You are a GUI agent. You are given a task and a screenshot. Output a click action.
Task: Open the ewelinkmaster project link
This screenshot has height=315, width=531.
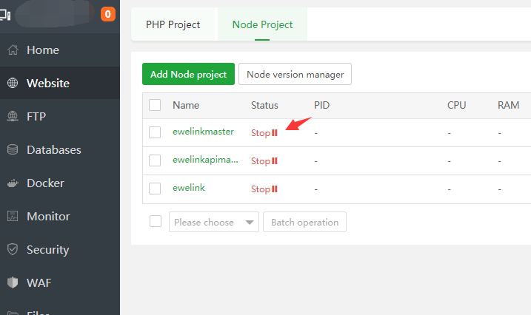[x=203, y=132]
